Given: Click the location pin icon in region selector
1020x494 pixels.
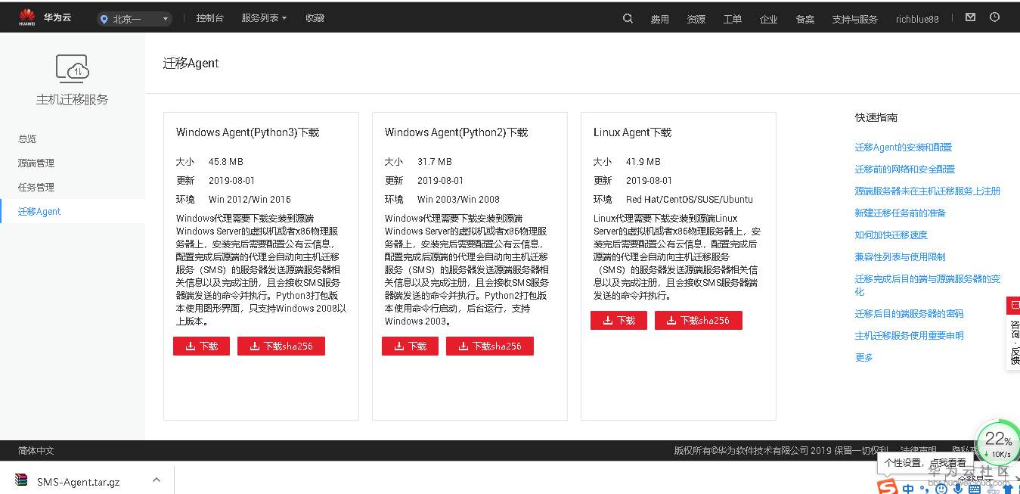Looking at the screenshot, I should pos(104,19).
